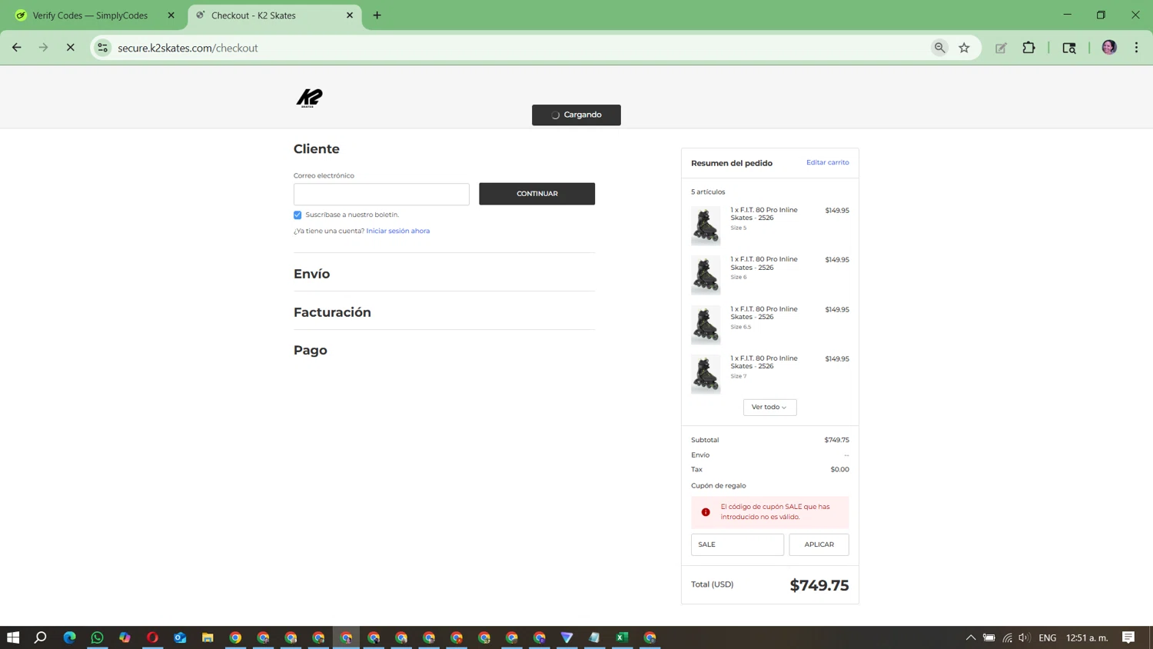Open File Explorer from the taskbar

coord(208,637)
